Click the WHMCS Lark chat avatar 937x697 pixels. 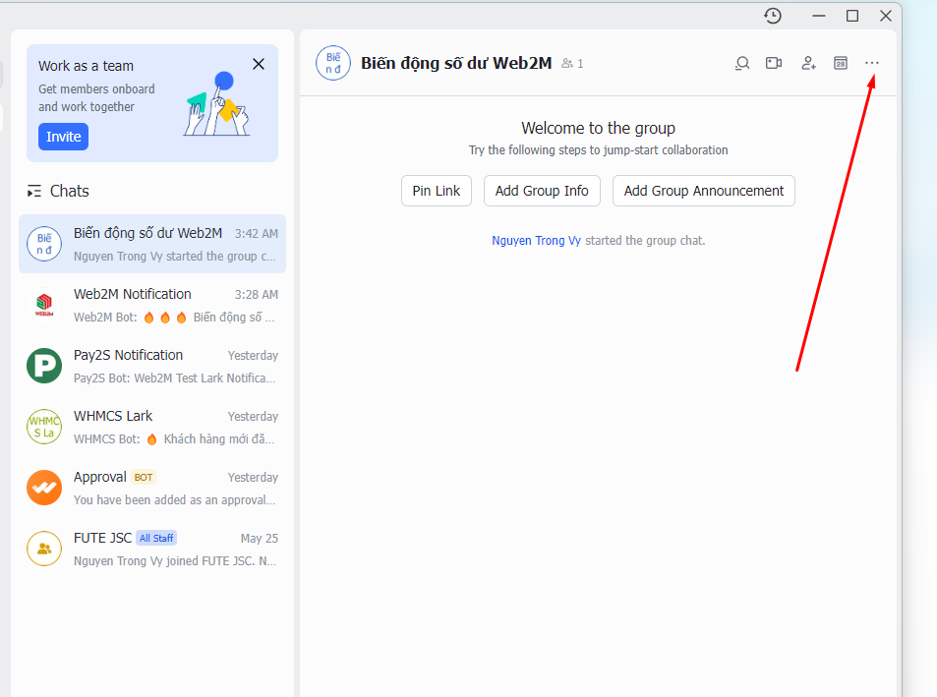[44, 427]
